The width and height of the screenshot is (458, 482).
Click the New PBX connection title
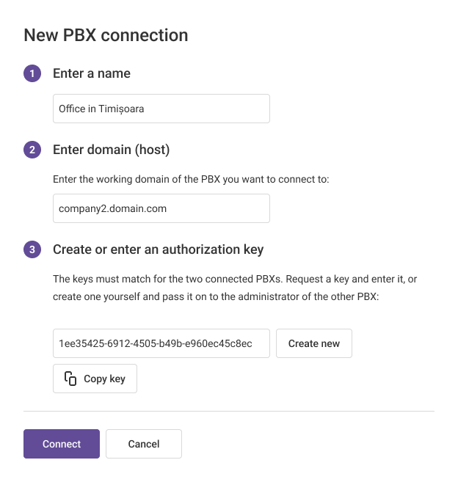(106, 34)
